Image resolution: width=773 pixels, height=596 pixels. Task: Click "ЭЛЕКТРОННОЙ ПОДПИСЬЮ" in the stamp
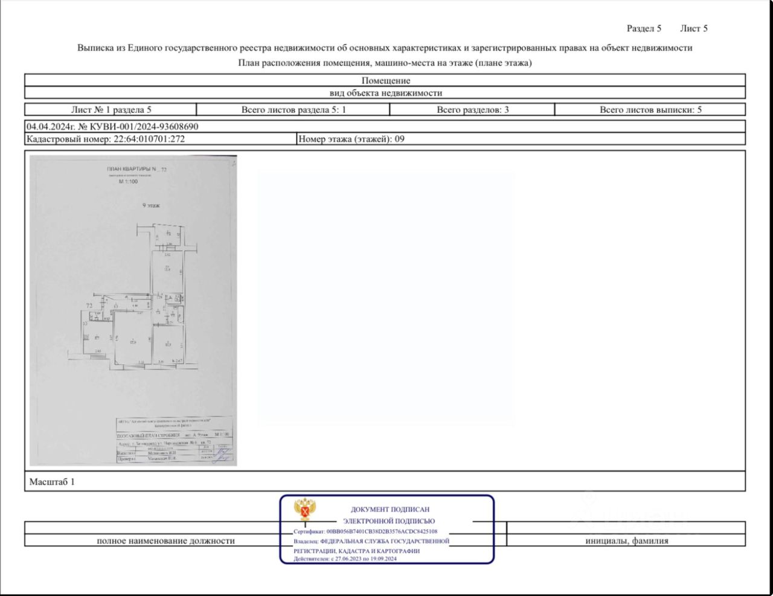pyautogui.click(x=389, y=521)
